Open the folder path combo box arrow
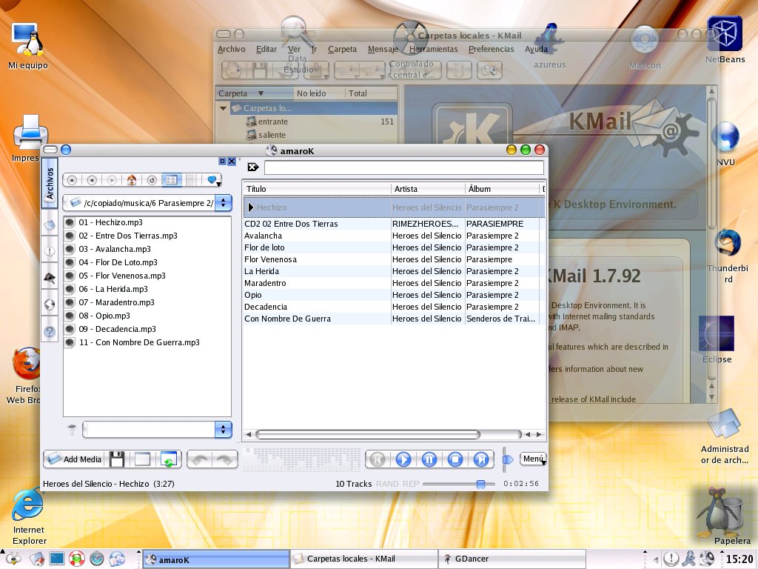 (x=223, y=203)
